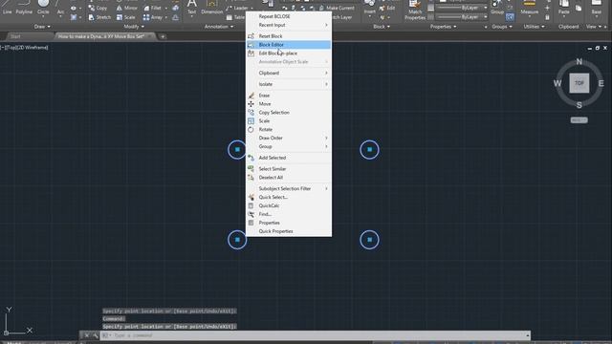Switch to the Start tab
The image size is (612, 344).
(15, 36)
